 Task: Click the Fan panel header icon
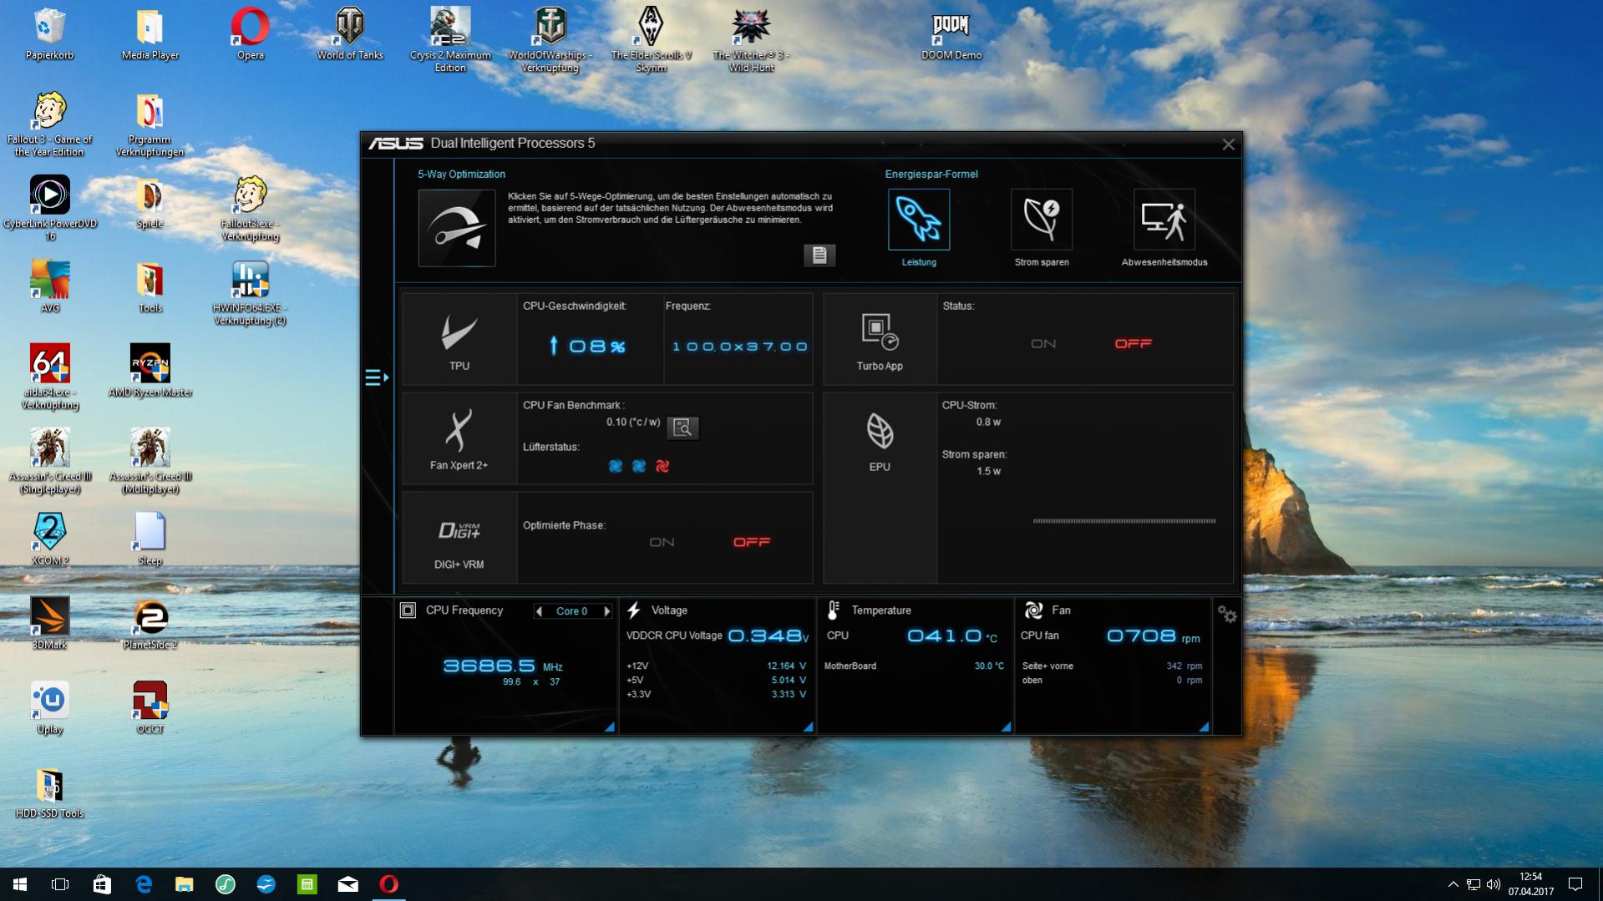(1033, 610)
